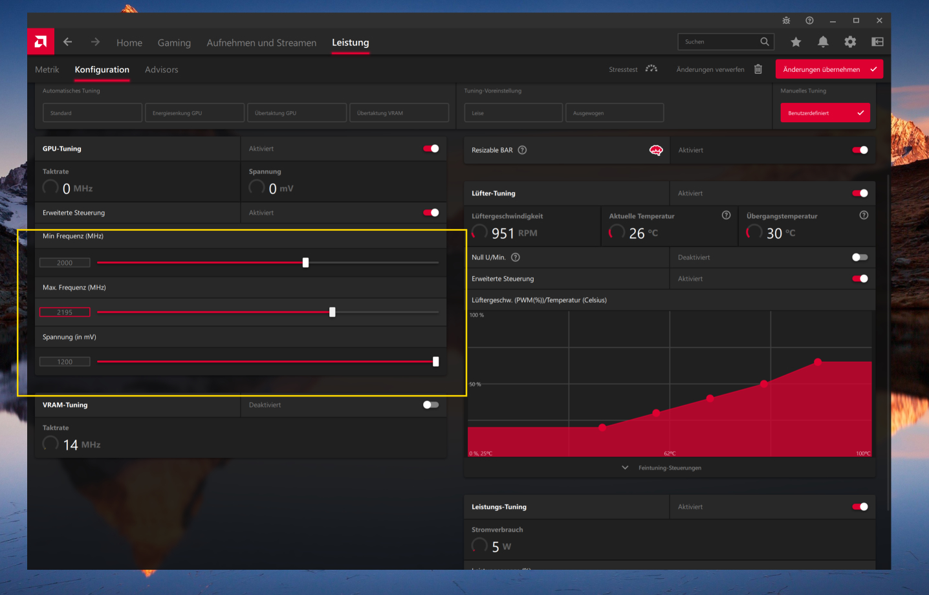Choose the Leise fan preset
The image size is (929, 595).
(x=514, y=113)
